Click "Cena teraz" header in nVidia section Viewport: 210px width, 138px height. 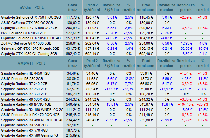click(x=73, y=7)
